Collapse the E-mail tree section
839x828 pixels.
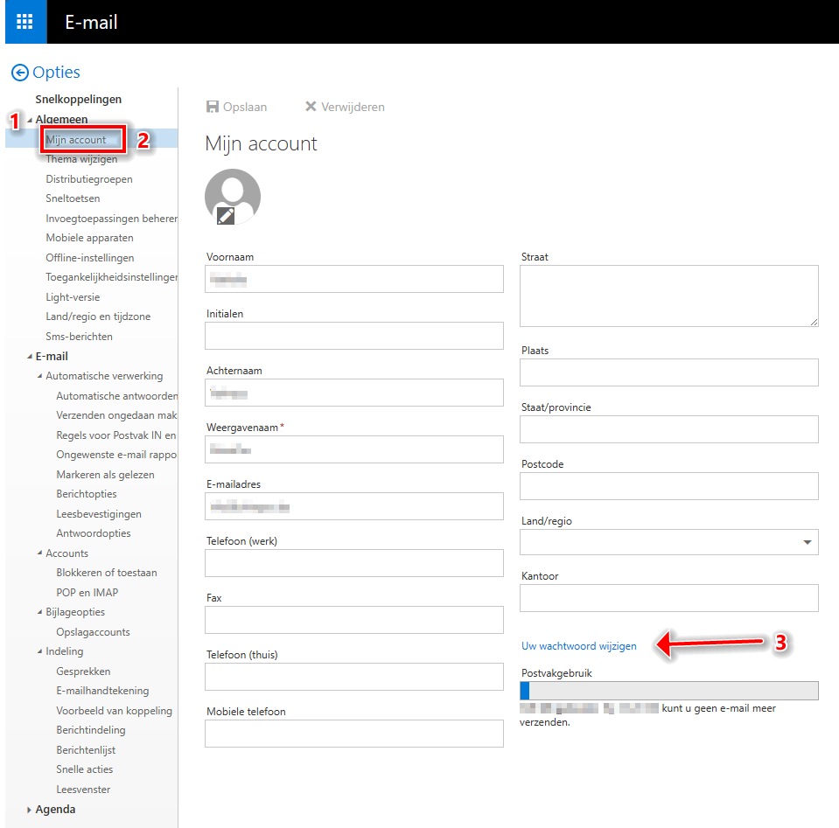tap(30, 357)
